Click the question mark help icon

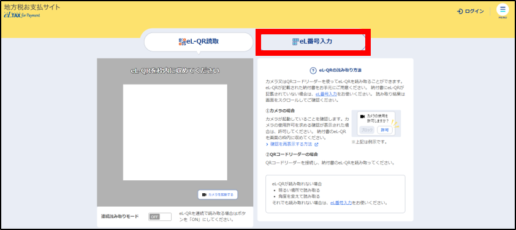coord(313,71)
